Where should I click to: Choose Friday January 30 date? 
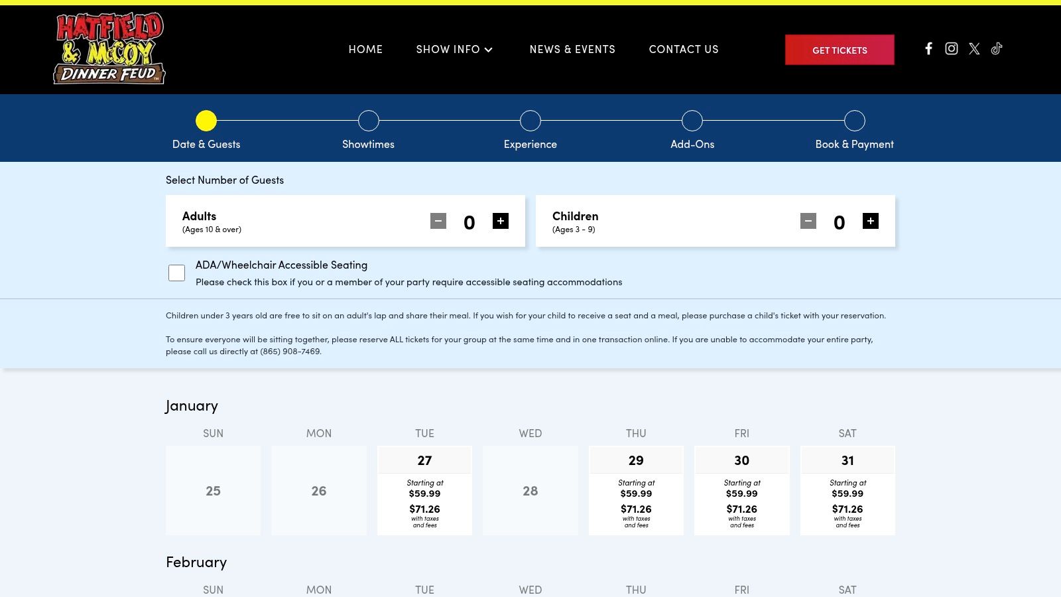pos(742,490)
